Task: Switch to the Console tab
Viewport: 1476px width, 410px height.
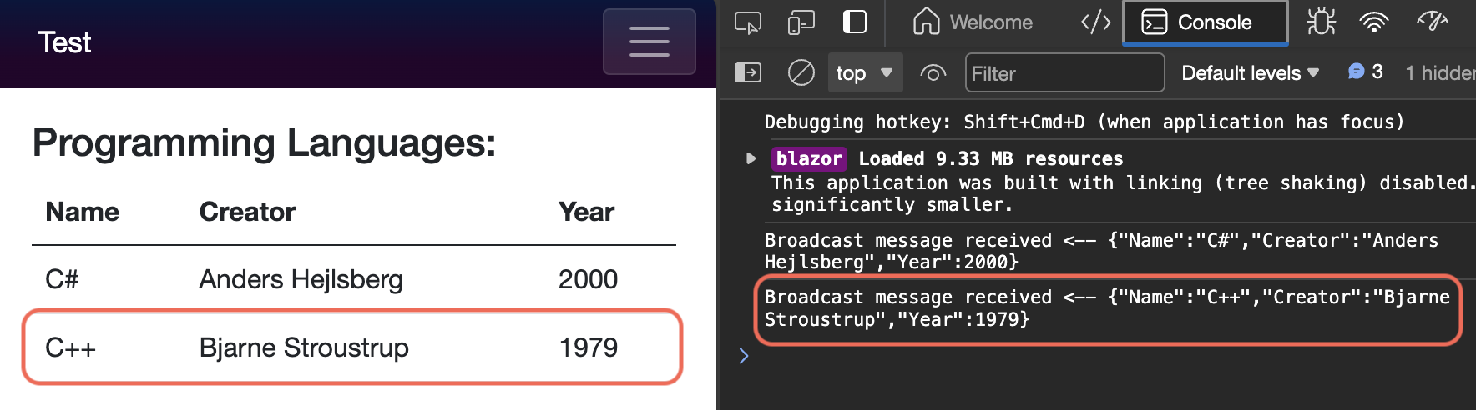Action: pyautogui.click(x=1205, y=22)
